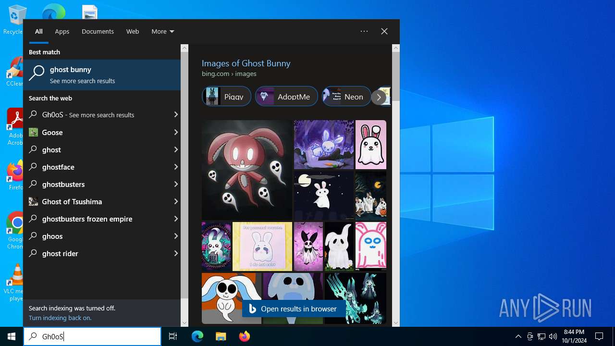Viewport: 615px width, 346px height.
Task: Click the preview pane scroll-down arrow
Action: pos(396,323)
